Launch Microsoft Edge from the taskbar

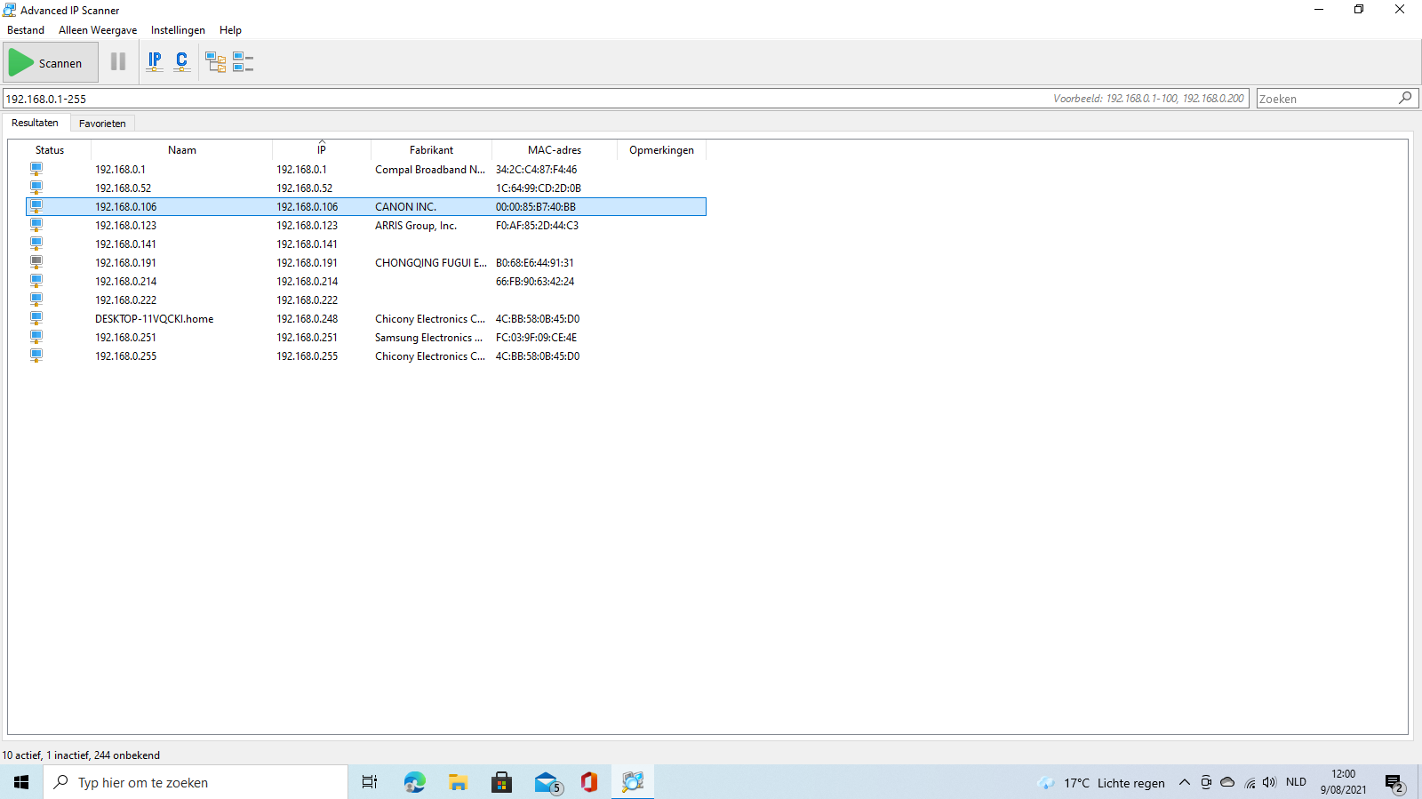414,782
